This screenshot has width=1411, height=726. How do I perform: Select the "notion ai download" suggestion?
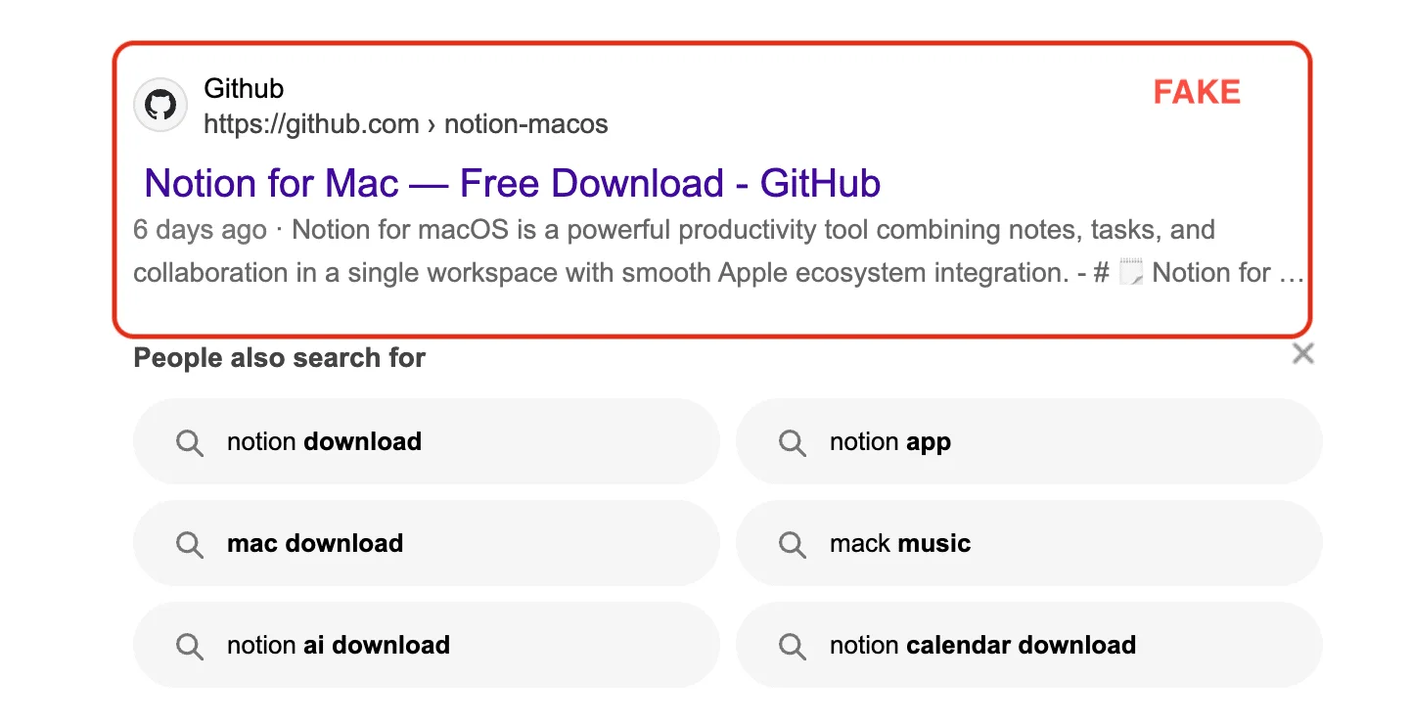tap(338, 646)
